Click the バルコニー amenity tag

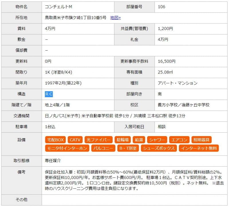[103, 148]
